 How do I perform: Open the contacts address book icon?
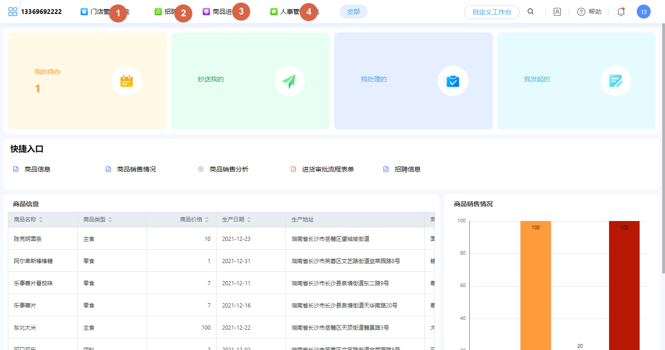tap(557, 12)
